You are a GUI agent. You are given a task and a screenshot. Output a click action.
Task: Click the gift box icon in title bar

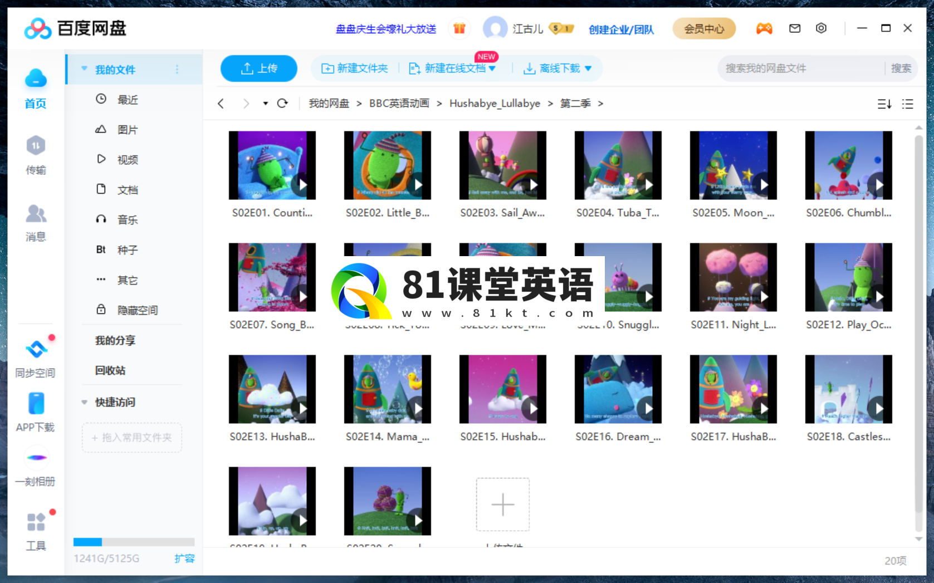[x=459, y=28]
